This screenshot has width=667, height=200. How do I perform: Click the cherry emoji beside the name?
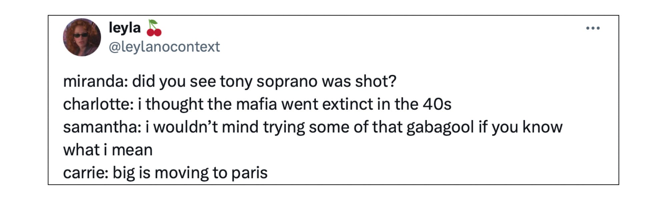154,28
